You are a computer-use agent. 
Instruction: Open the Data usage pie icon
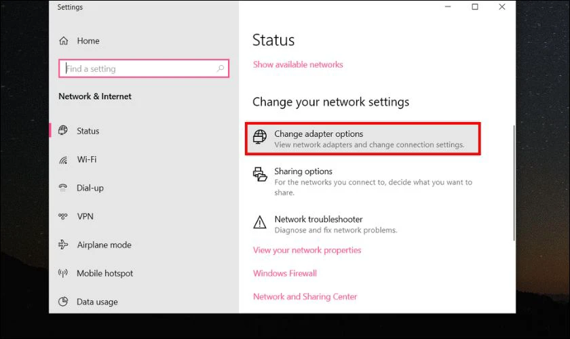[64, 302]
